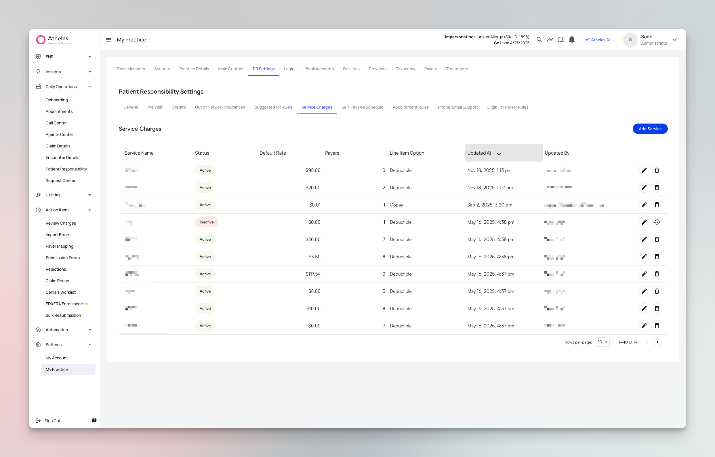
Task: Click the notifications bell icon
Action: pos(572,39)
